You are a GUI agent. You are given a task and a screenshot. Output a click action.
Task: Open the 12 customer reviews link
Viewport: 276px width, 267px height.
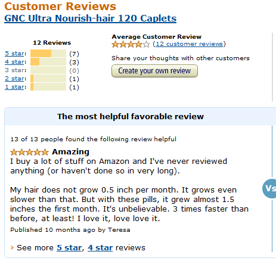click(189, 44)
